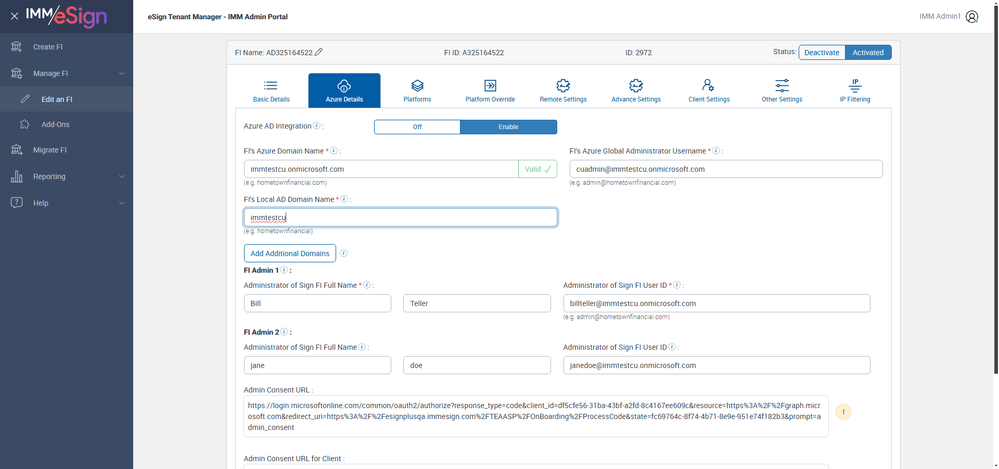Click the info icon next to Azure AD Integration

pos(316,125)
